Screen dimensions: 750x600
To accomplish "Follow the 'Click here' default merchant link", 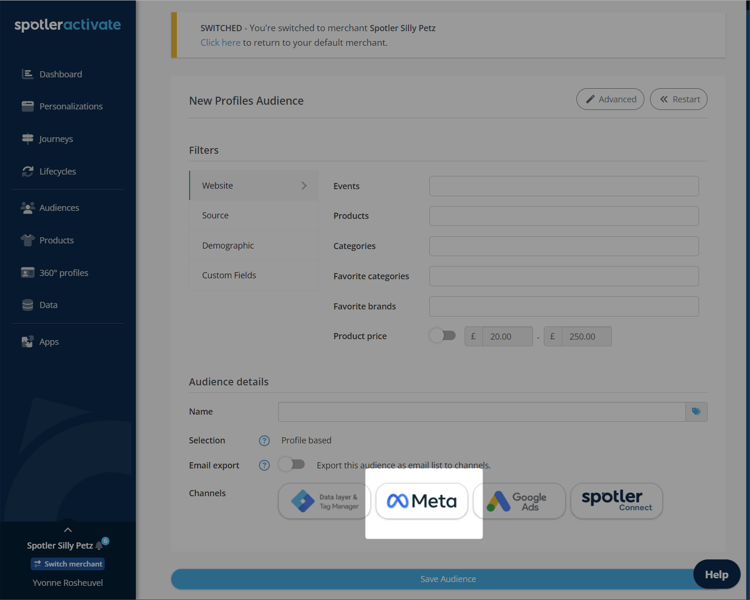I will click(220, 42).
